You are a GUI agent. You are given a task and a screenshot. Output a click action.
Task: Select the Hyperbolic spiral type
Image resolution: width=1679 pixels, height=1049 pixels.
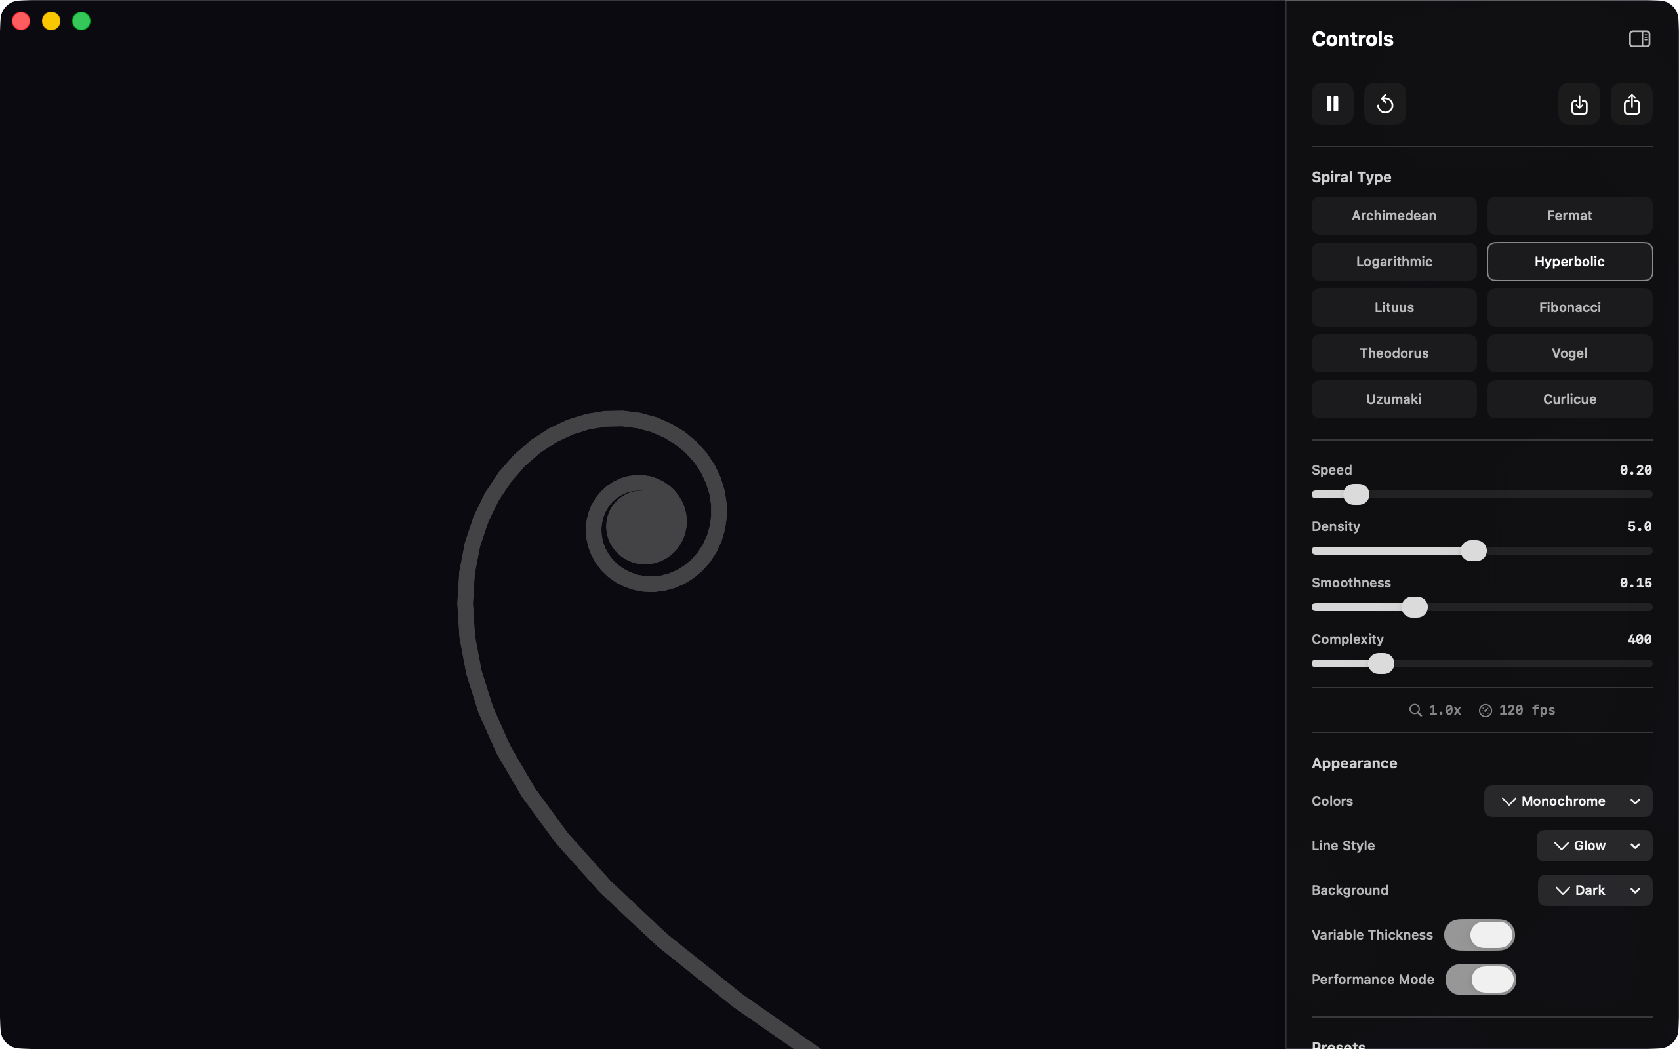click(1569, 262)
